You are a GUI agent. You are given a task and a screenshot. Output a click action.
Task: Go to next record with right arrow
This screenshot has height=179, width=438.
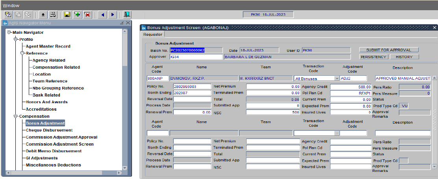coord(113,15)
